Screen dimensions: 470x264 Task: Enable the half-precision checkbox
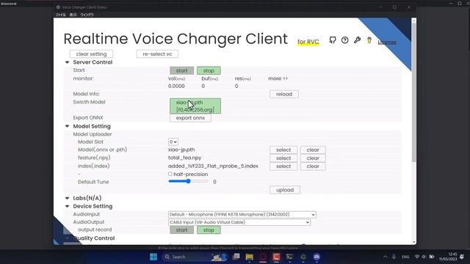pos(170,174)
